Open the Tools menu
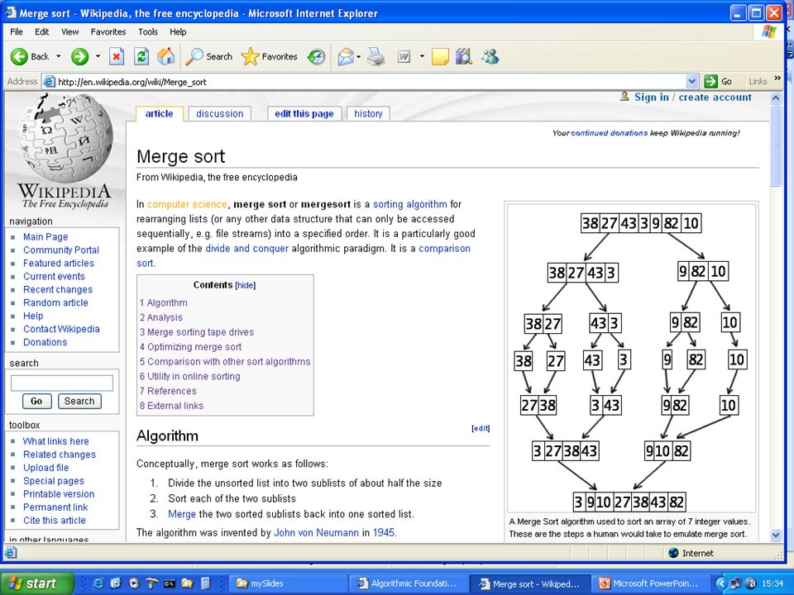This screenshot has height=595, width=794. (x=148, y=32)
